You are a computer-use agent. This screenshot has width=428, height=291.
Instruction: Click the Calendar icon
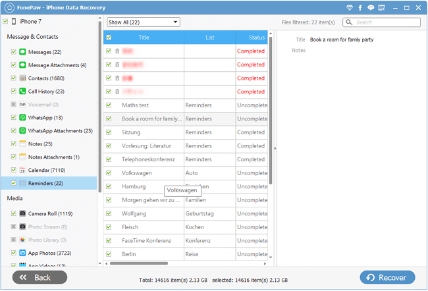(22, 170)
